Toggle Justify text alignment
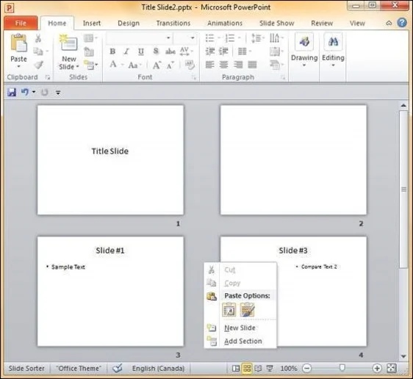Screen dimensions: 413x379 click(252, 65)
